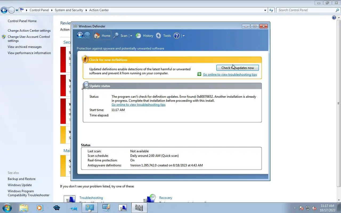341x213 pixels.
Task: Click the yellow warning shield icon
Action: 85,59
